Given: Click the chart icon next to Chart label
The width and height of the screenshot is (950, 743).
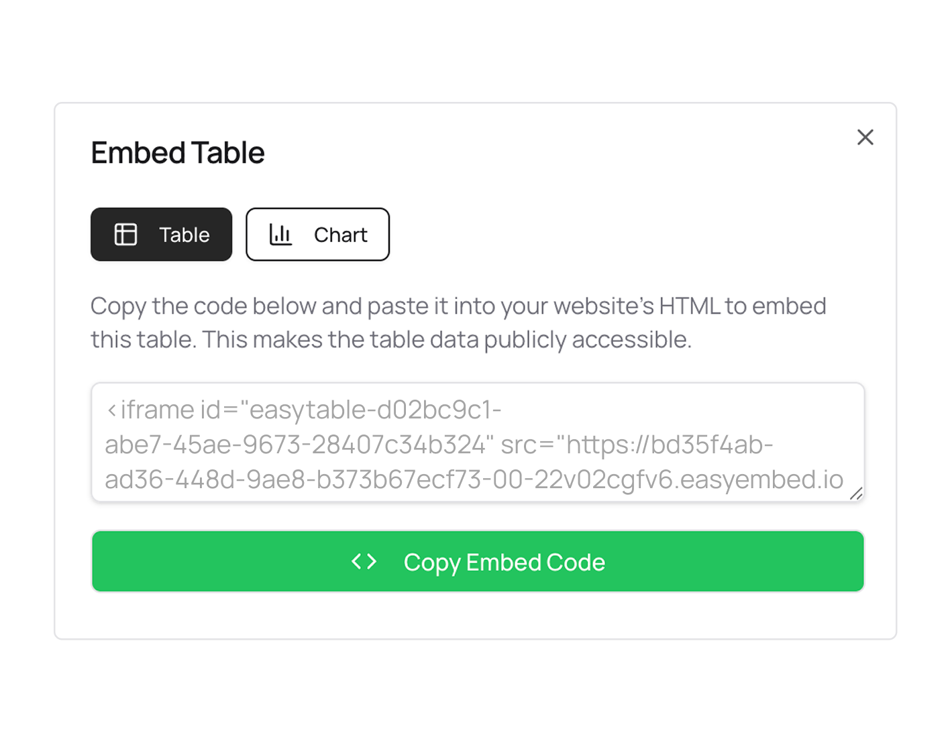Looking at the screenshot, I should [281, 235].
